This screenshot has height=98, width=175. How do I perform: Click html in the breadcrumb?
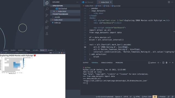pos(98,6)
